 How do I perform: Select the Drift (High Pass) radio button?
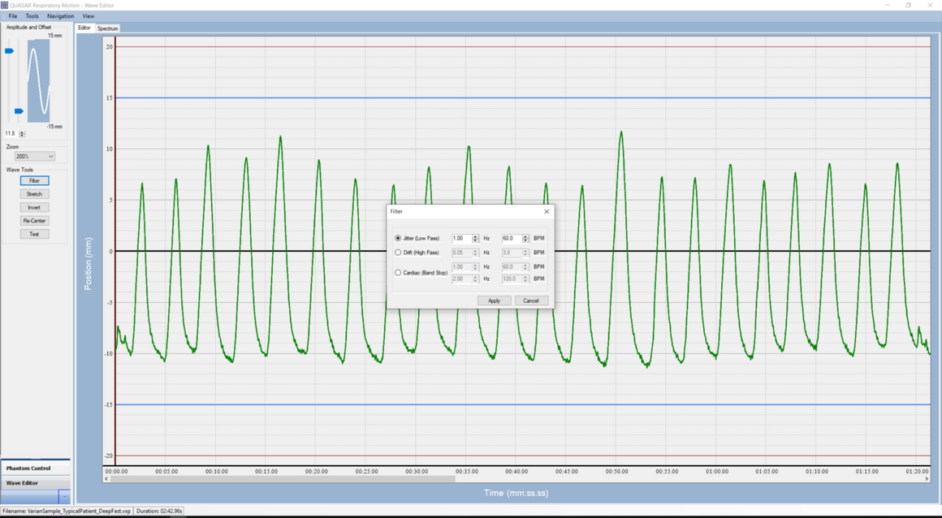[x=398, y=253]
